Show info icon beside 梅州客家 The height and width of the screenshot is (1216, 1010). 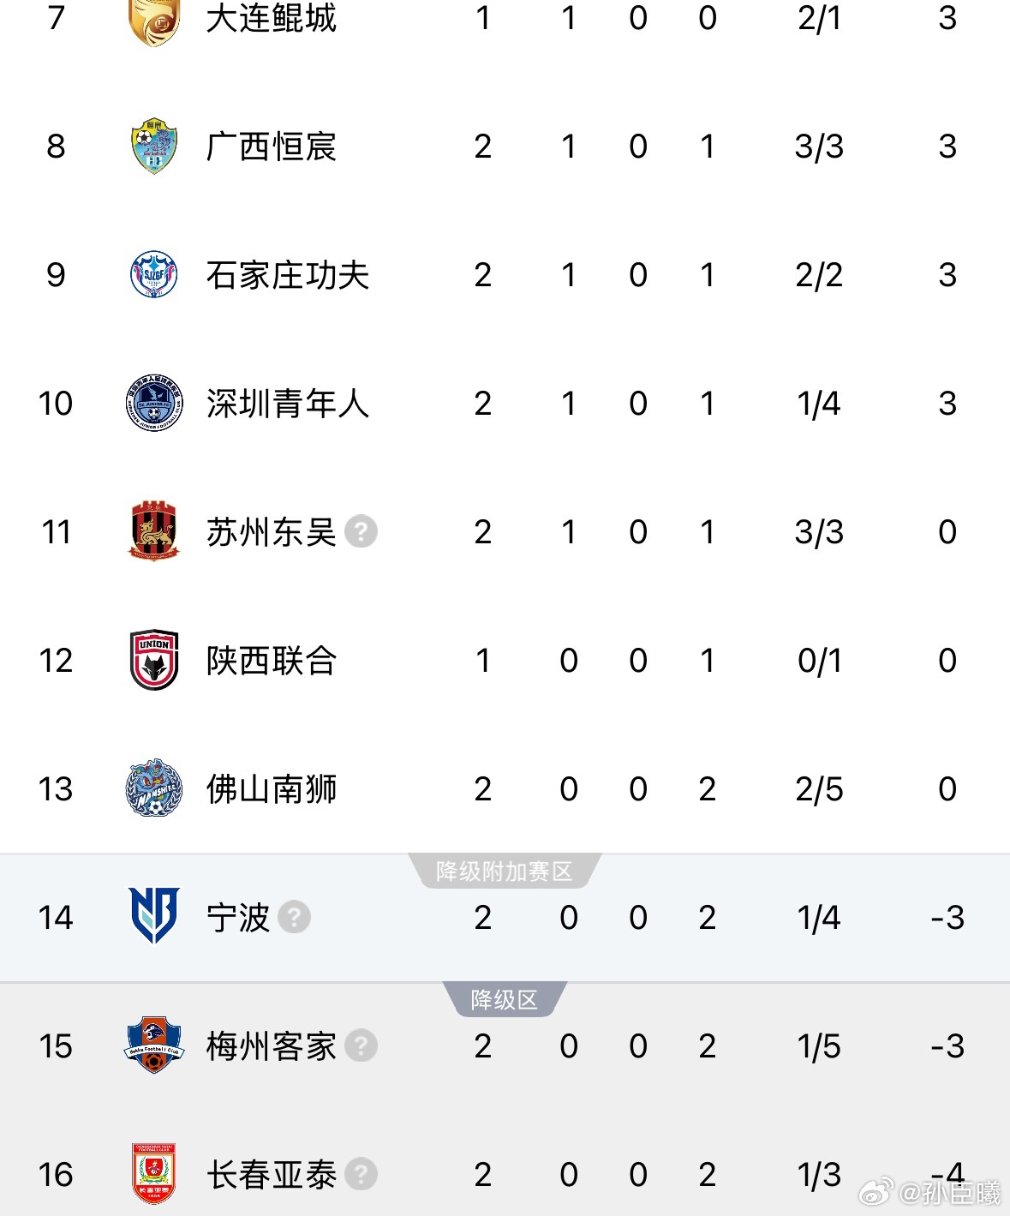[361, 1046]
